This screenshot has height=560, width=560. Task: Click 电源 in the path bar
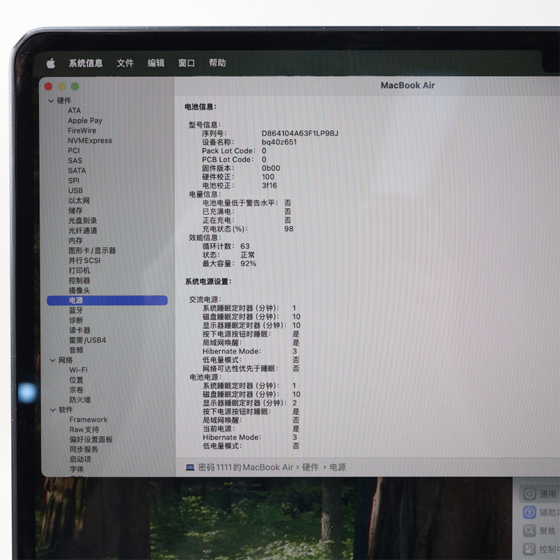[337, 468]
